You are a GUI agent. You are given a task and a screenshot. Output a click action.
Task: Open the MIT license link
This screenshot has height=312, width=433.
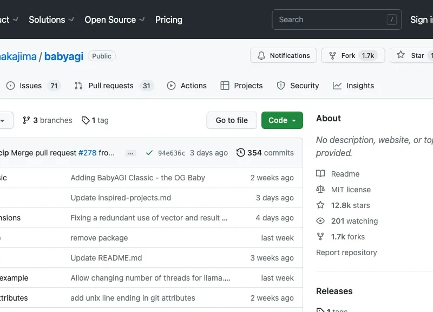pyautogui.click(x=351, y=190)
